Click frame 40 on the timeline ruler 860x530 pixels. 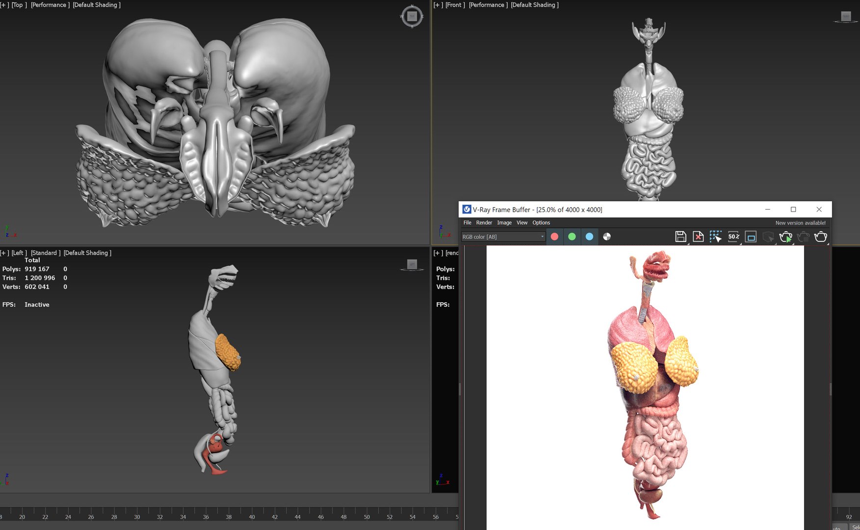(252, 516)
